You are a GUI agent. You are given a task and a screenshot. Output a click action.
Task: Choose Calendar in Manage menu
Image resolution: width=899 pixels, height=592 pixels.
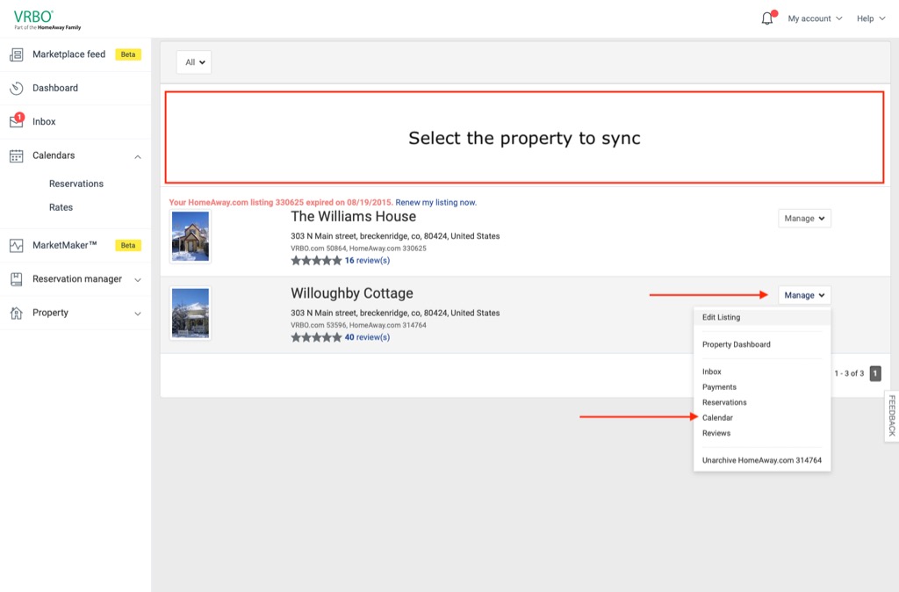tap(717, 417)
